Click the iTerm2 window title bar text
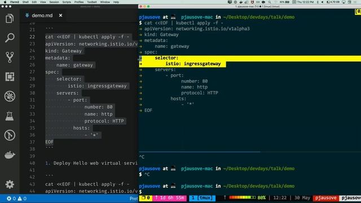 pyautogui.click(x=257, y=6)
